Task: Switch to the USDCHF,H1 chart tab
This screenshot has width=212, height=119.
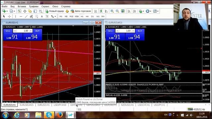Action: pos(143,105)
